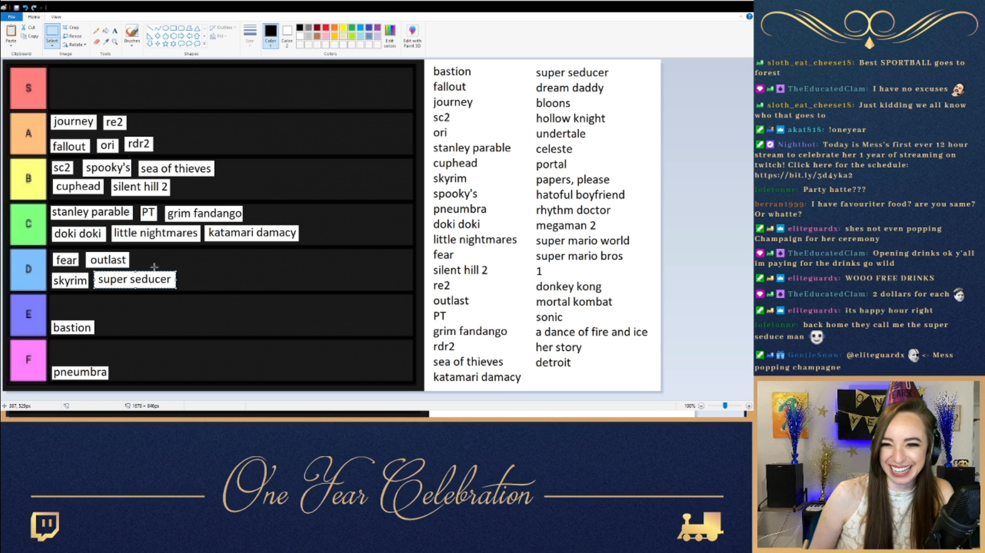Open the shape Outline dropdown
This screenshot has width=985, height=553.
click(x=223, y=28)
